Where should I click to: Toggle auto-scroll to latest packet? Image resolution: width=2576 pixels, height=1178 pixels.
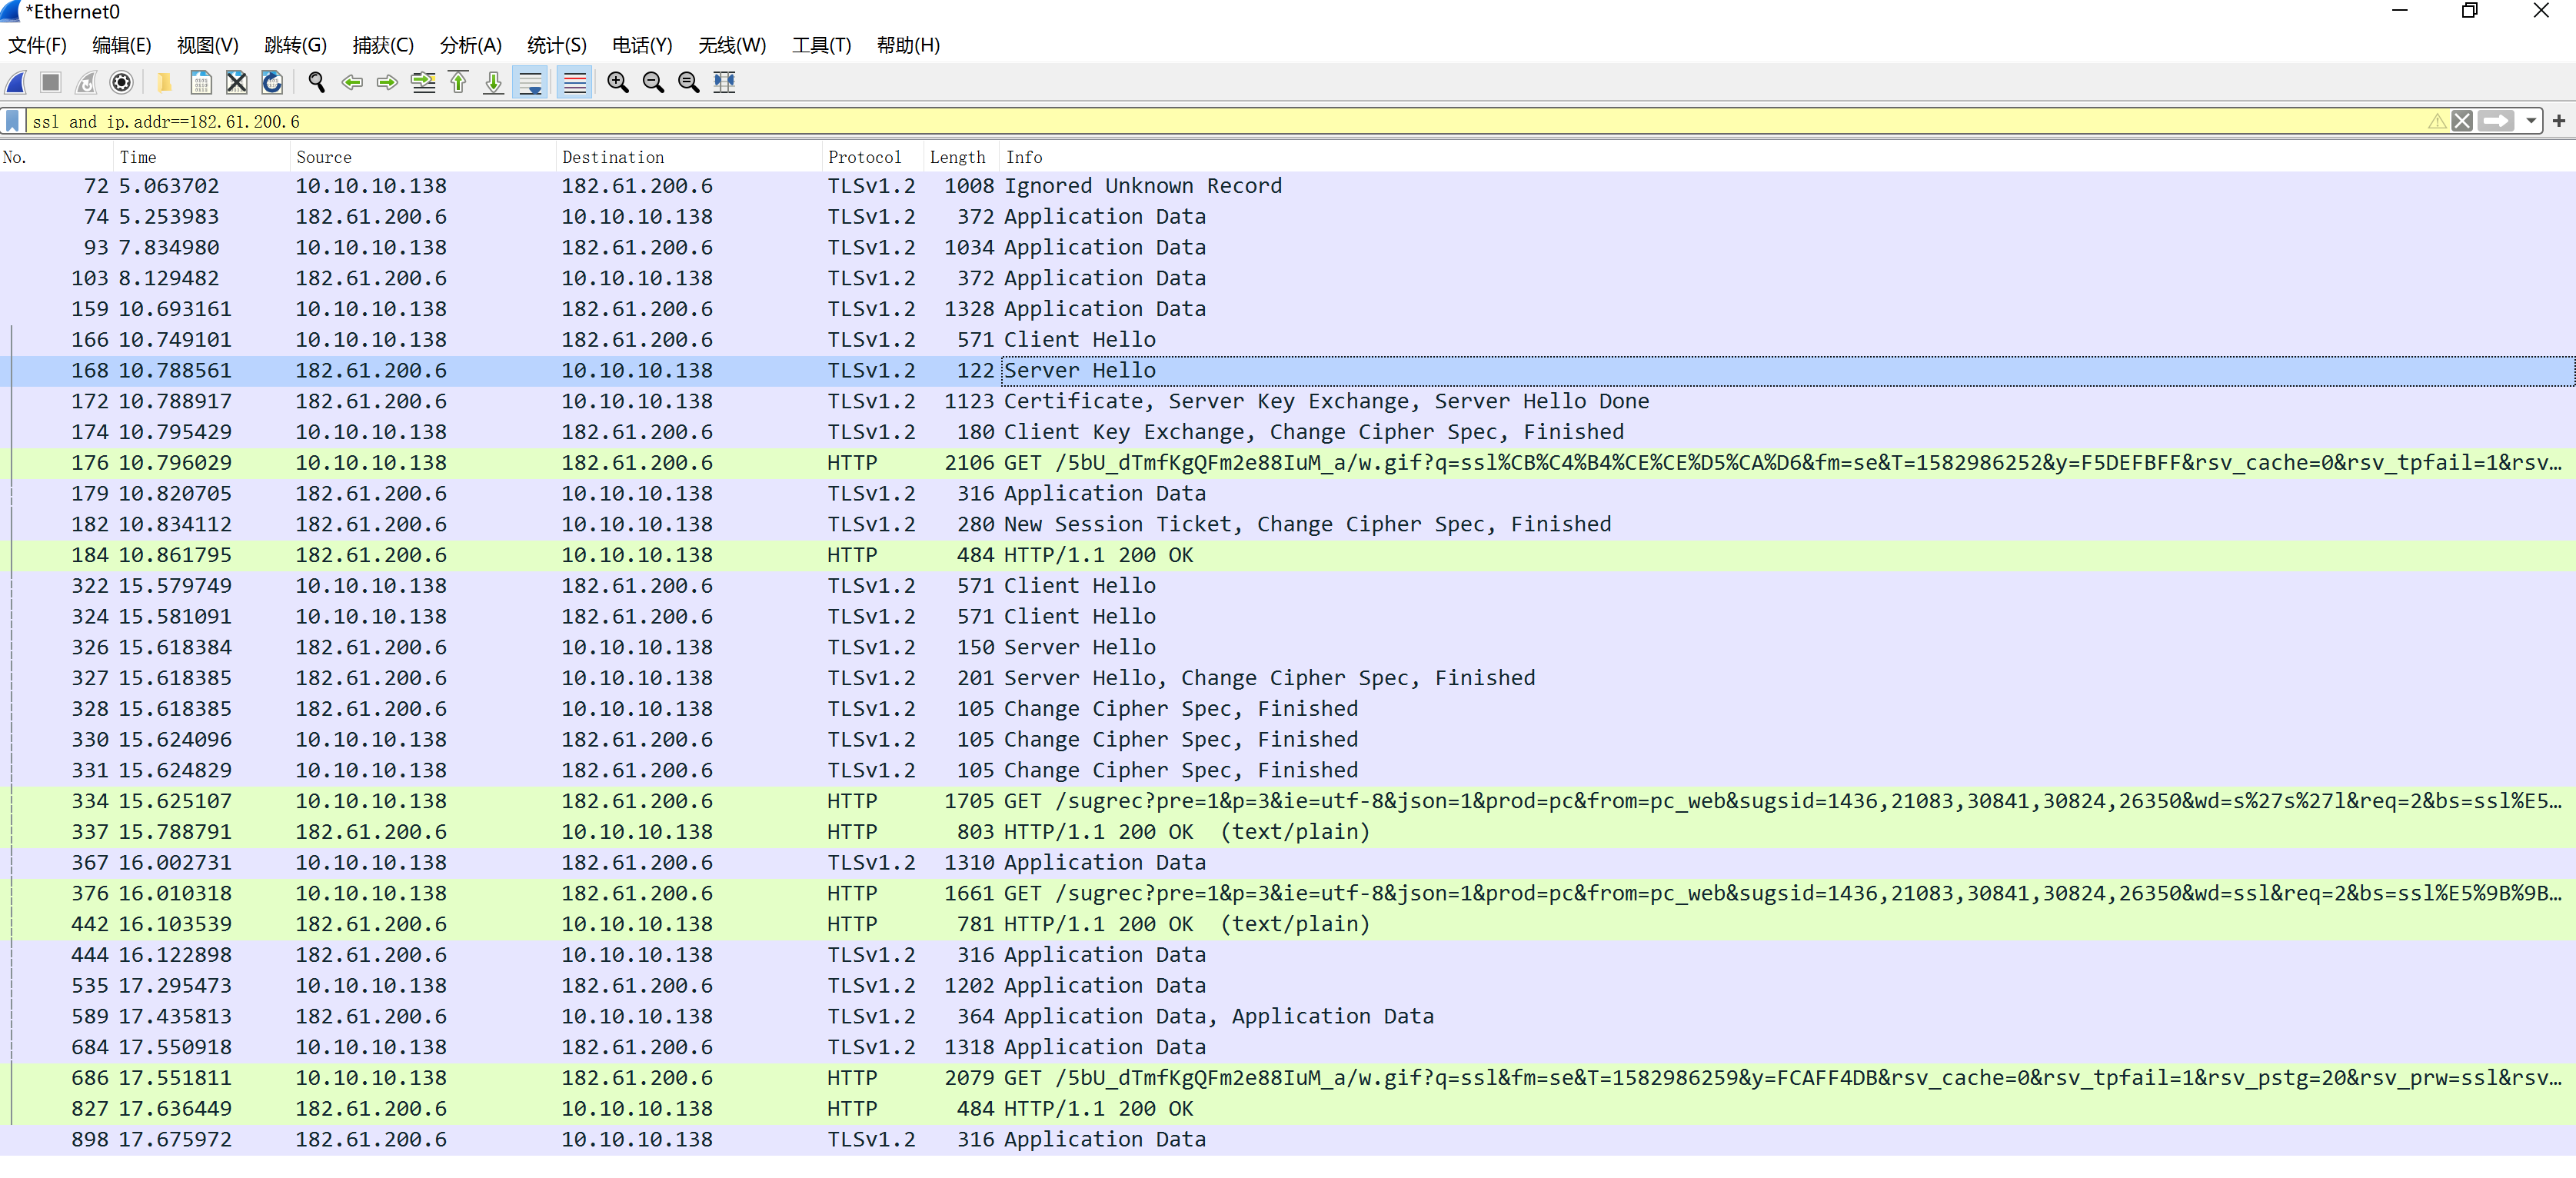(x=530, y=82)
